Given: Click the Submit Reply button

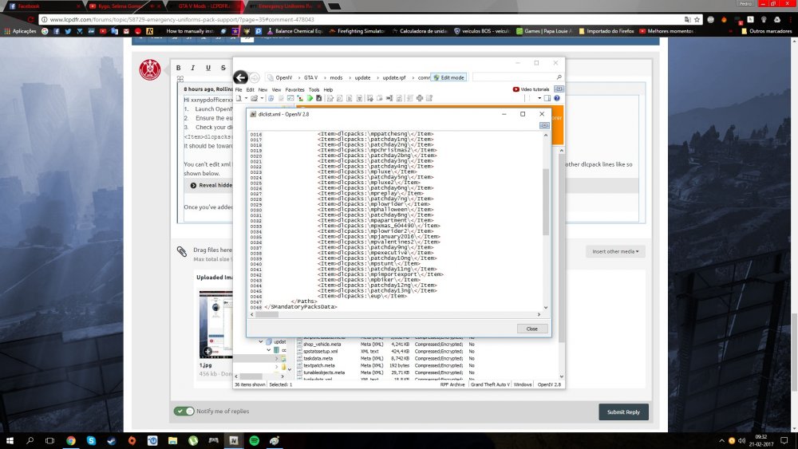Looking at the screenshot, I should click(623, 412).
